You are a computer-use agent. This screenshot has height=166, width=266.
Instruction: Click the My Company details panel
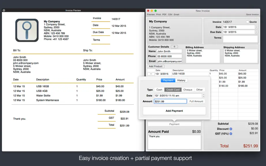tap(174, 31)
